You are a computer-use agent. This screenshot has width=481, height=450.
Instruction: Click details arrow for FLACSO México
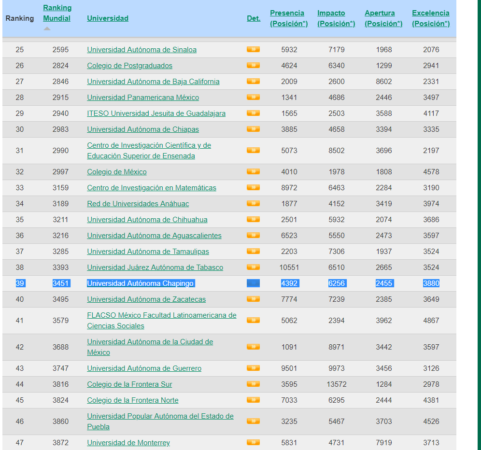253,320
